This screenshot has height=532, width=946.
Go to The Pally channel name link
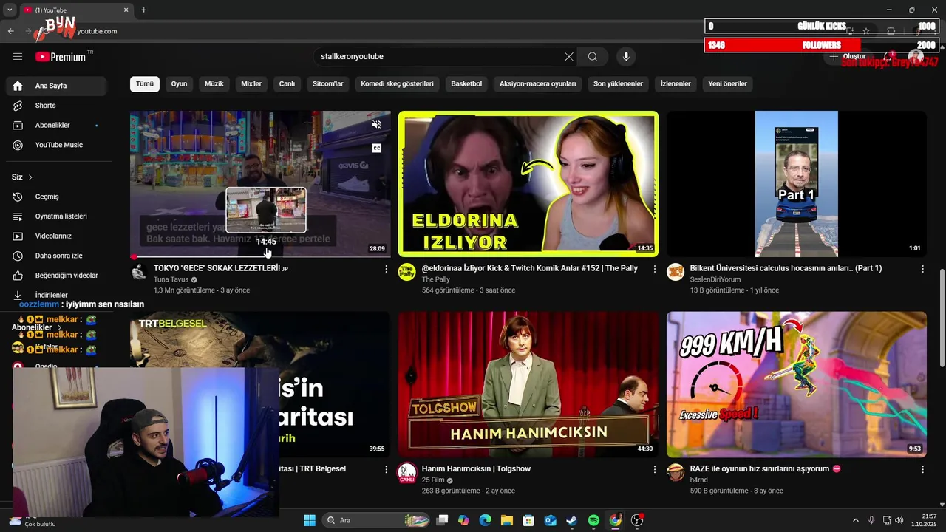436,280
